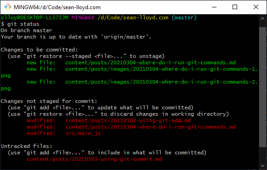The width and height of the screenshot is (267, 170).
Task: Click red modified 20210304-where-do-i-run-git-commands.md
Action: [151, 127]
